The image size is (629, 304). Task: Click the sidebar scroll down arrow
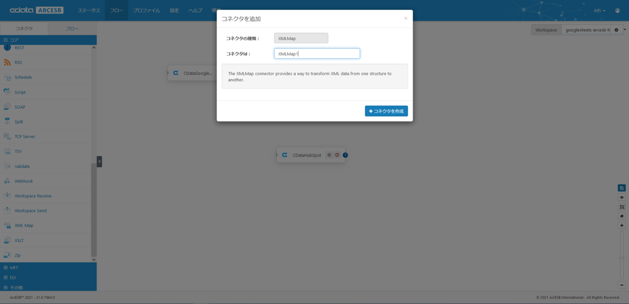point(94,259)
